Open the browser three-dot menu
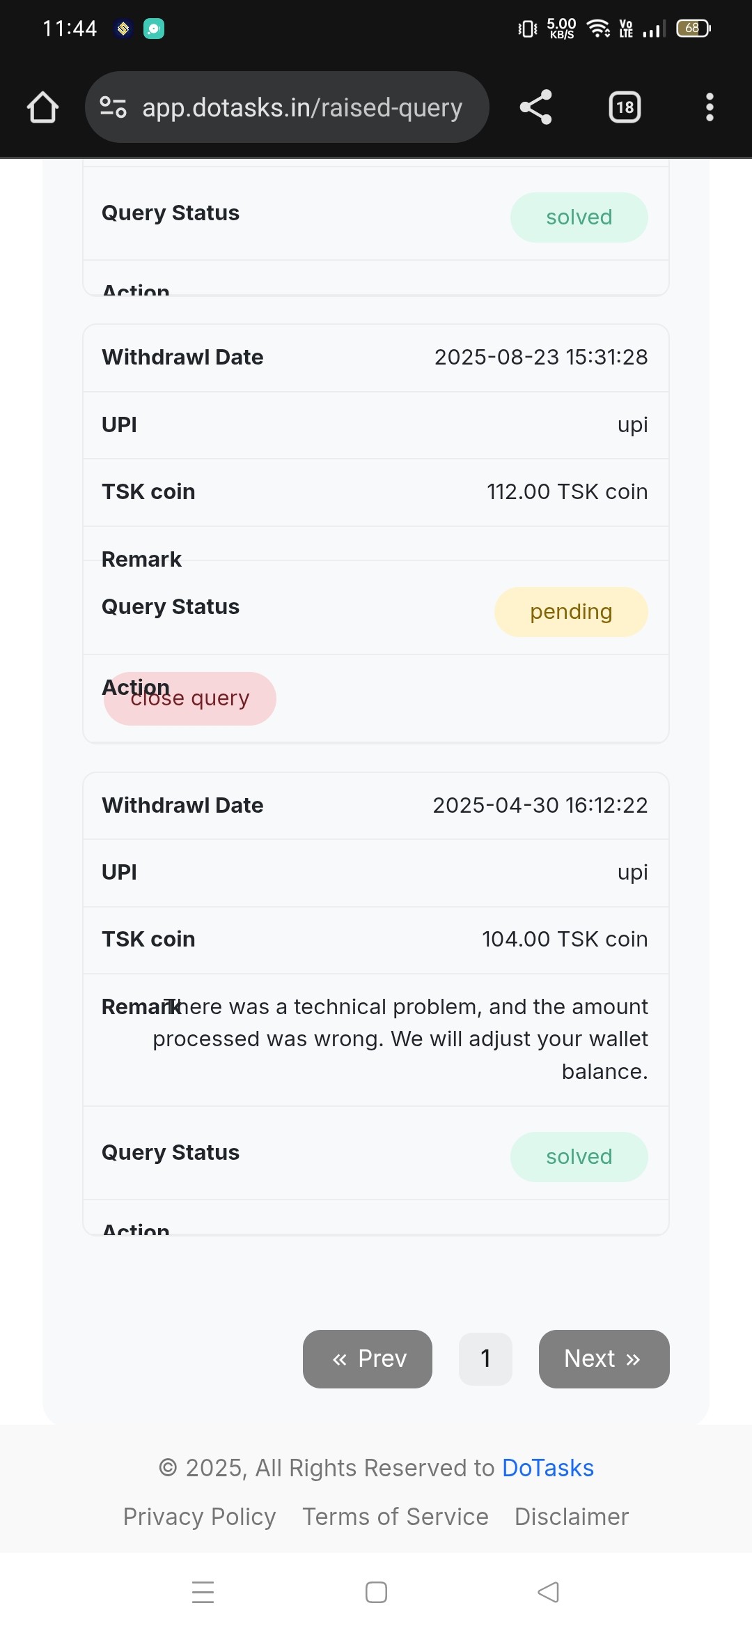The height and width of the screenshot is (1631, 752). (710, 107)
